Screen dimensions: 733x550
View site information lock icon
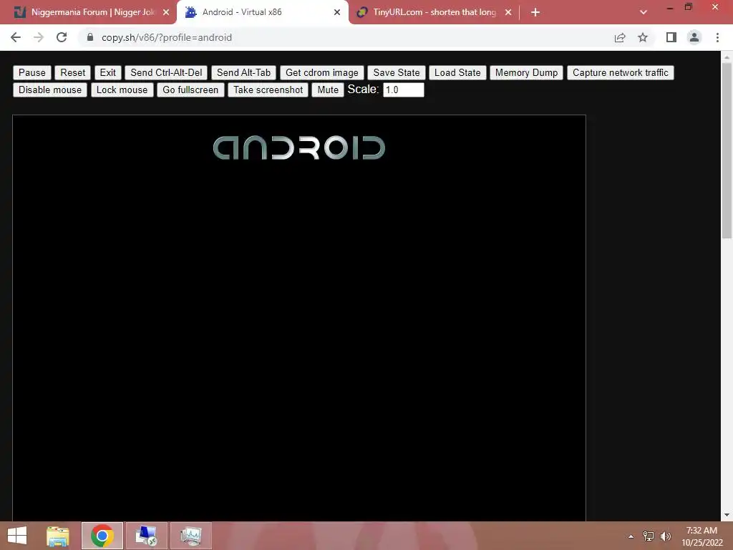(90, 37)
